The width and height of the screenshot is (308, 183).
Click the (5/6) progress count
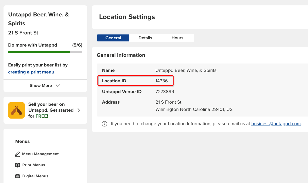(77, 45)
